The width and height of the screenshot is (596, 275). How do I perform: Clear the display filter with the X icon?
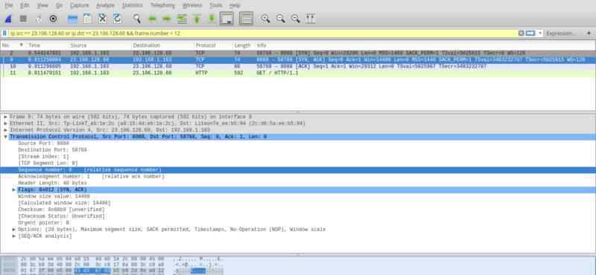[x=521, y=33]
